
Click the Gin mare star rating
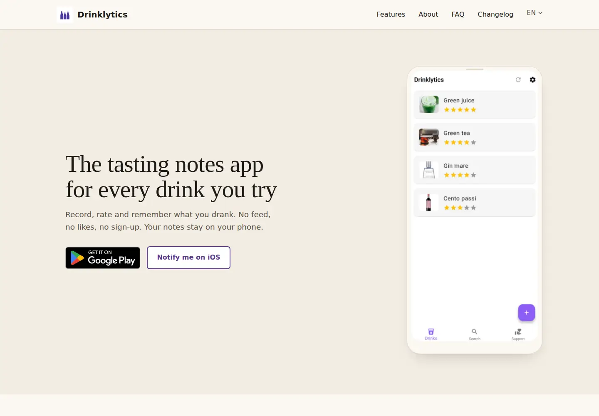[460, 175]
